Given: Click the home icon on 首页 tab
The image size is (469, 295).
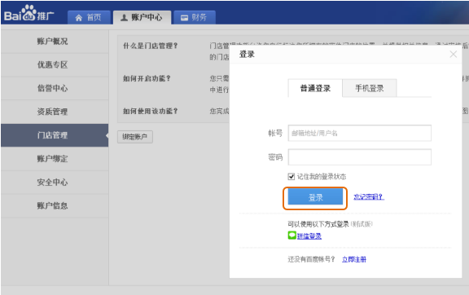Looking at the screenshot, I should [x=79, y=18].
